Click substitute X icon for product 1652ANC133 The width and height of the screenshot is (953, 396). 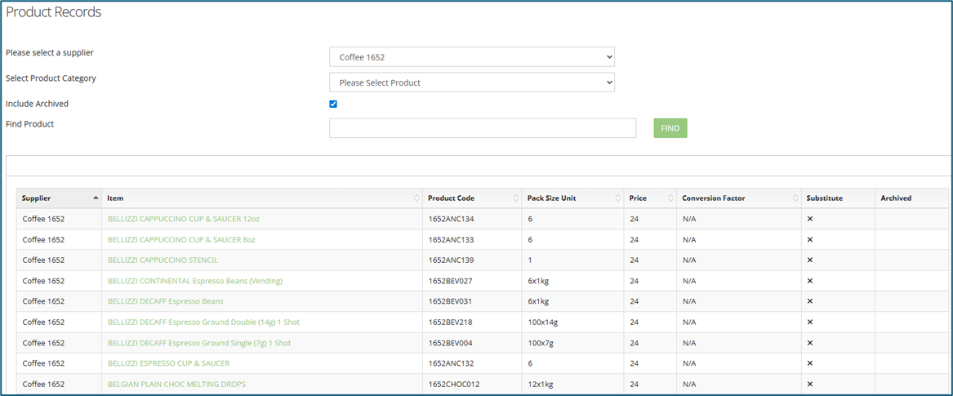point(809,239)
